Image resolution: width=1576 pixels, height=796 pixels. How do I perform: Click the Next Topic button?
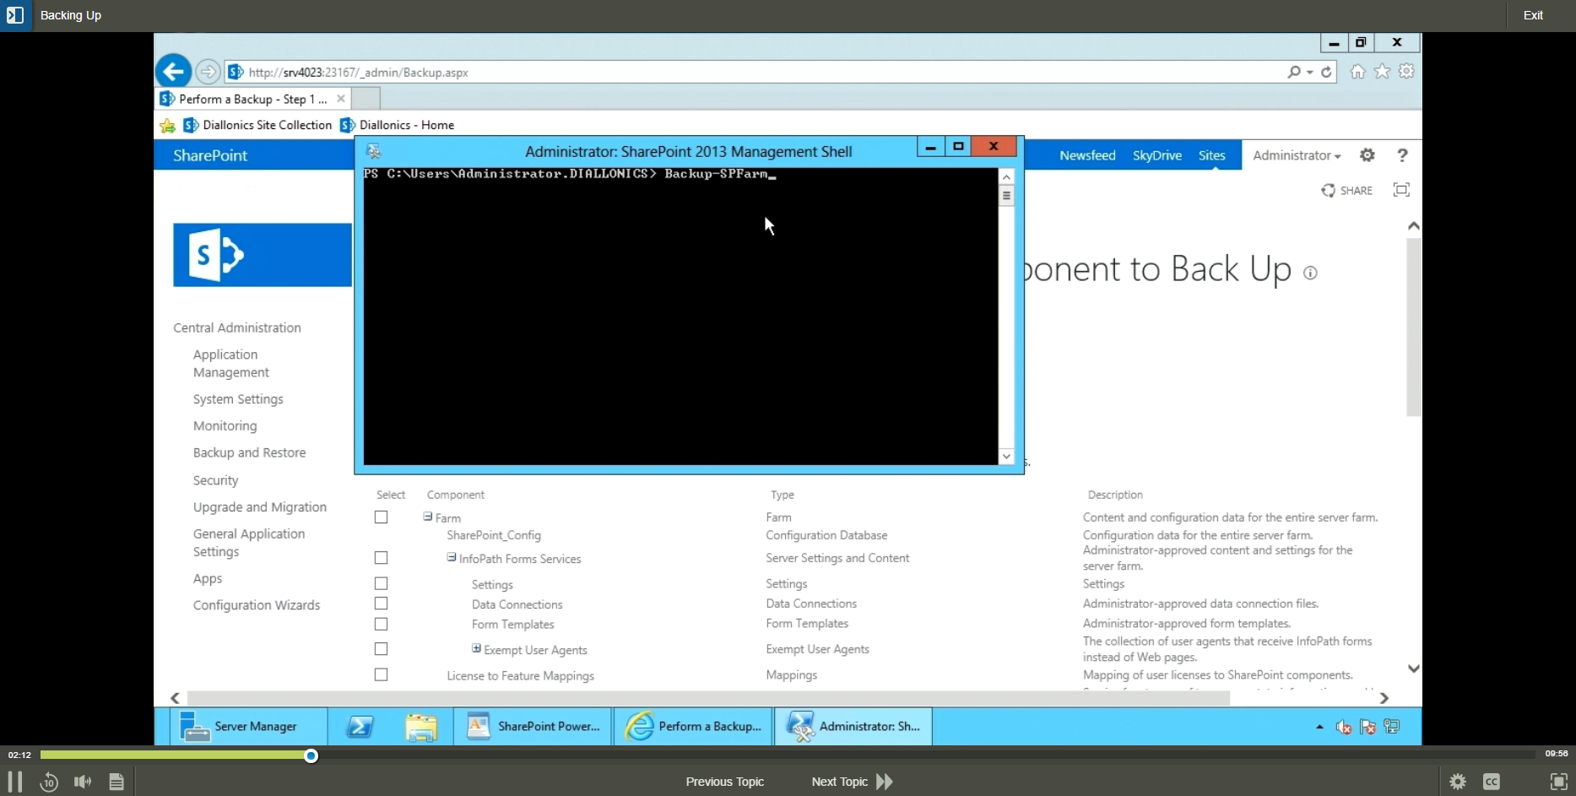[839, 782]
